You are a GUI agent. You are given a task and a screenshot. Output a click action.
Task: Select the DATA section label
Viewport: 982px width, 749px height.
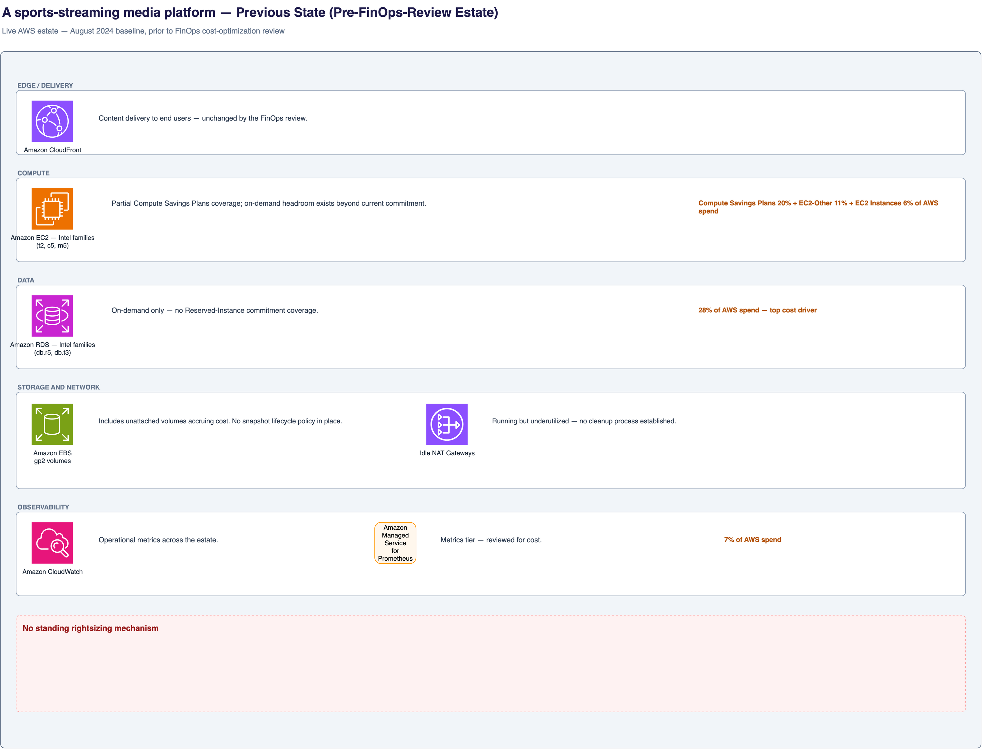click(x=26, y=280)
